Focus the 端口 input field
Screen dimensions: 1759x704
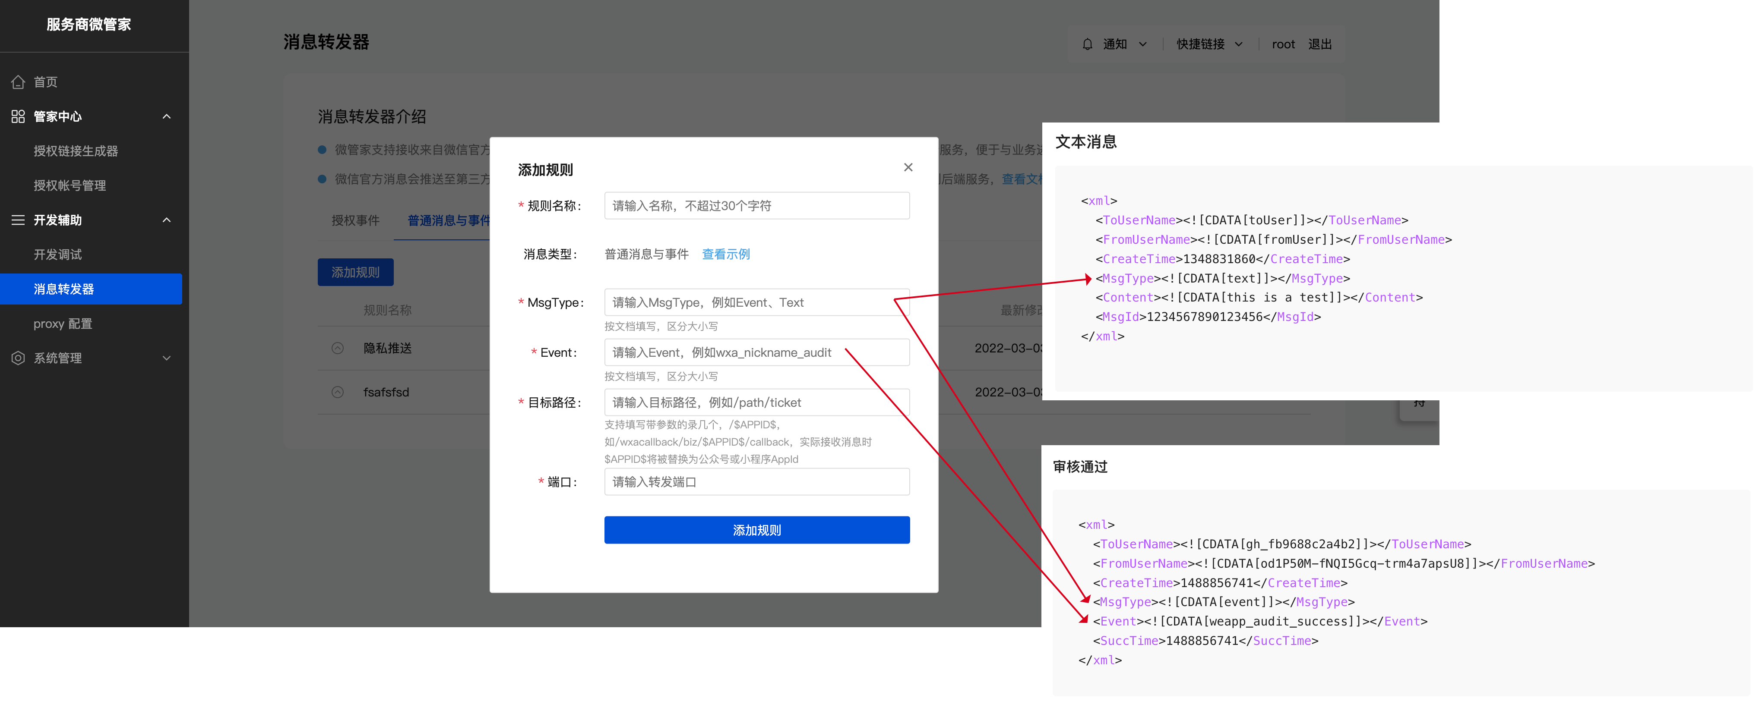(x=756, y=481)
